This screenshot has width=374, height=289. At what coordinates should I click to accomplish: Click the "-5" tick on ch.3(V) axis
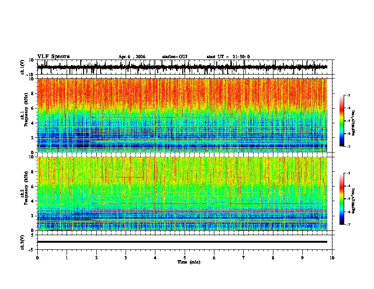(x=32, y=250)
